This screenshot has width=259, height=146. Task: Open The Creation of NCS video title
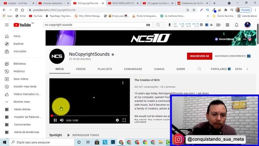(x=147, y=80)
